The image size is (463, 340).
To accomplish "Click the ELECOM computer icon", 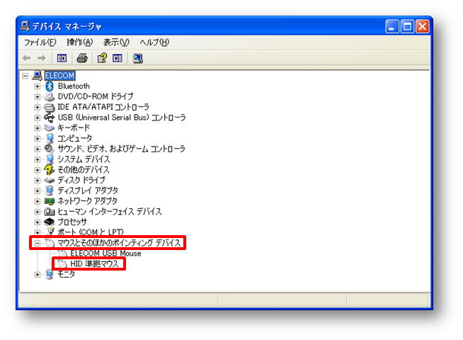I will point(38,76).
